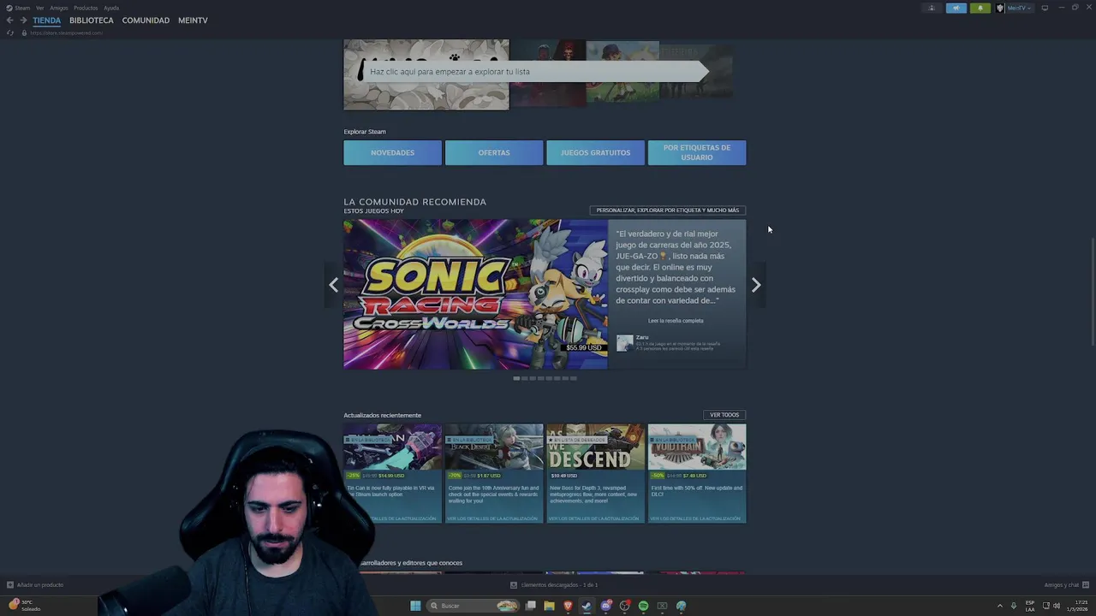Click the VER TODOS button

[x=724, y=415]
